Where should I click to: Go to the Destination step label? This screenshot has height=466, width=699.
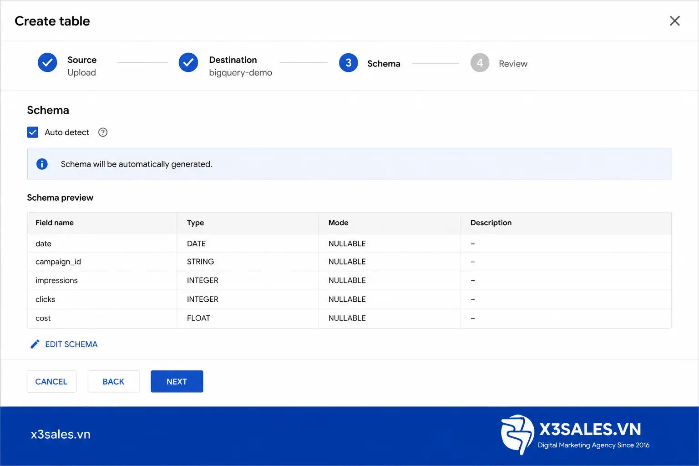[233, 60]
